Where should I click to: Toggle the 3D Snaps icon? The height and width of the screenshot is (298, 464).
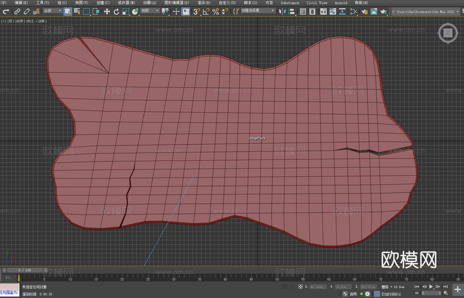coord(197,11)
